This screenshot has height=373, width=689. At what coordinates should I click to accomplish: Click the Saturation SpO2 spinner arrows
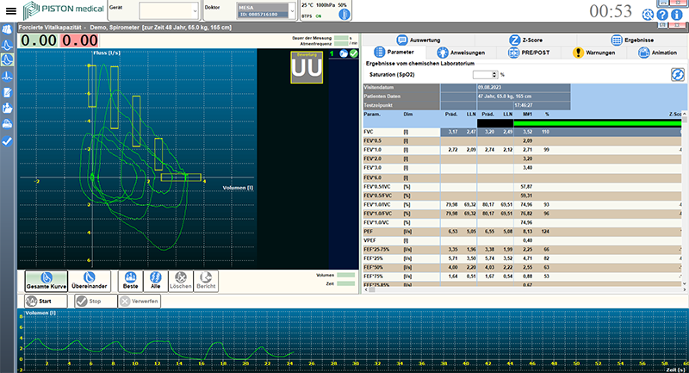(x=494, y=75)
